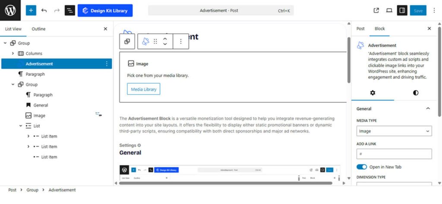
Task: Select the Image block in list view
Action: (39, 116)
